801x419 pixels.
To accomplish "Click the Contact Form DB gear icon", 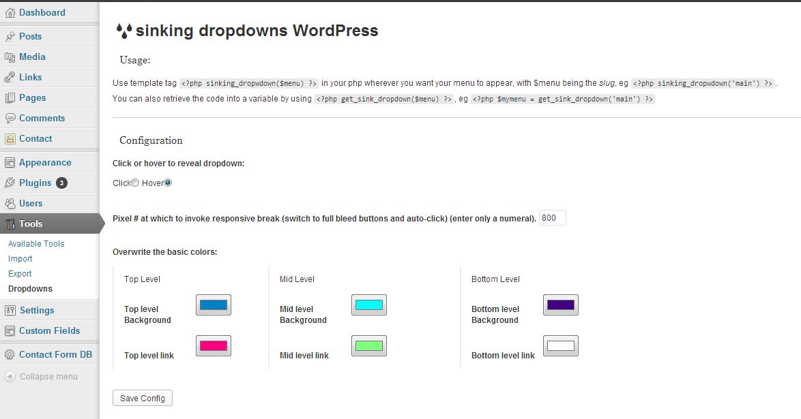I will (10, 355).
